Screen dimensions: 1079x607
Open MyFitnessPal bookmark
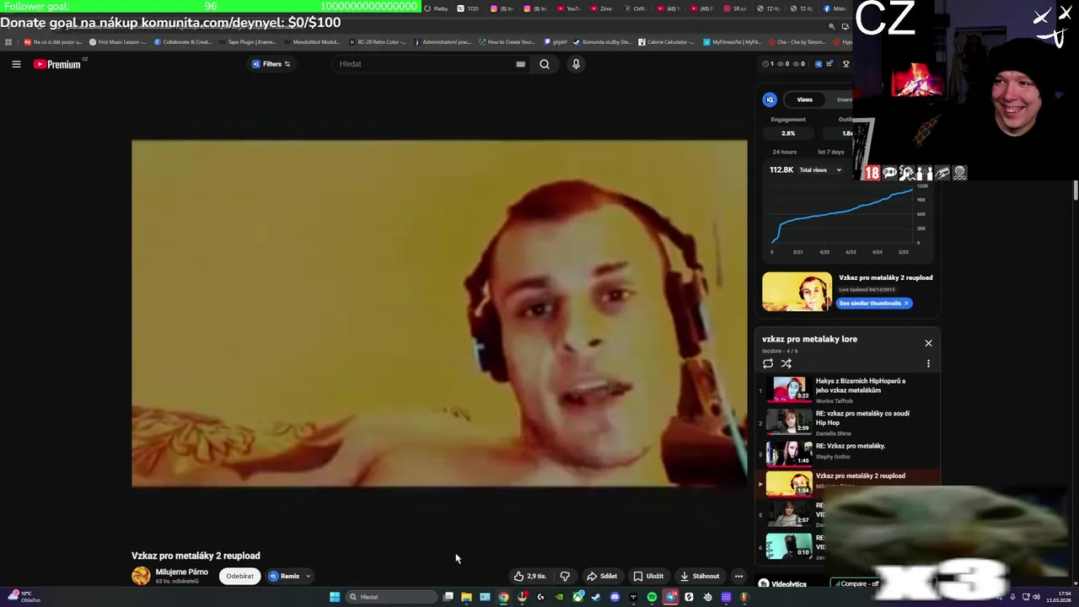[x=733, y=41]
